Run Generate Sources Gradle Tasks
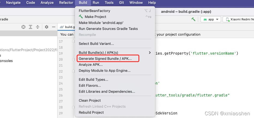Image resolution: width=254 pixels, height=118 pixels. click(x=115, y=29)
